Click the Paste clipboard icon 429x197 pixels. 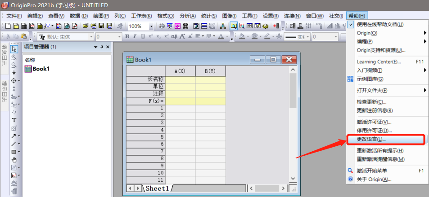click(x=24, y=36)
